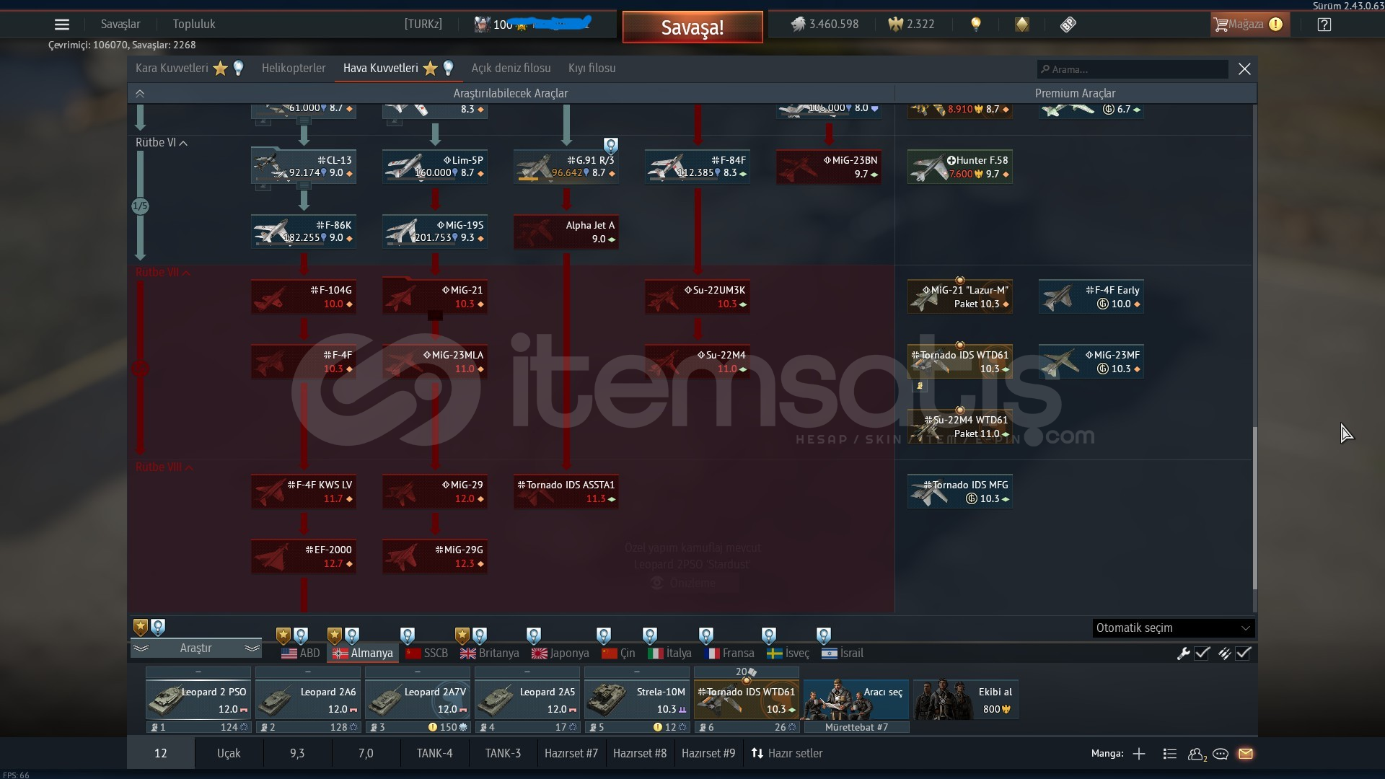1385x779 pixels.
Task: Select the Uçak preset tab
Action: pyautogui.click(x=229, y=754)
